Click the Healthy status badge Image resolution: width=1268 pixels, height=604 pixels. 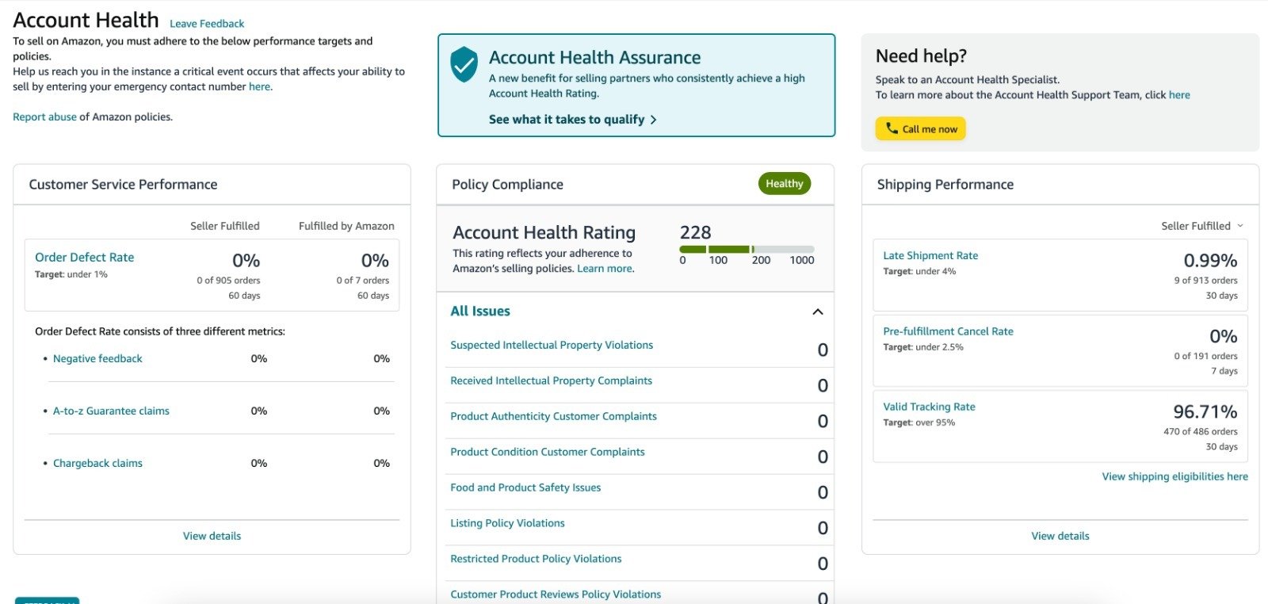[784, 184]
